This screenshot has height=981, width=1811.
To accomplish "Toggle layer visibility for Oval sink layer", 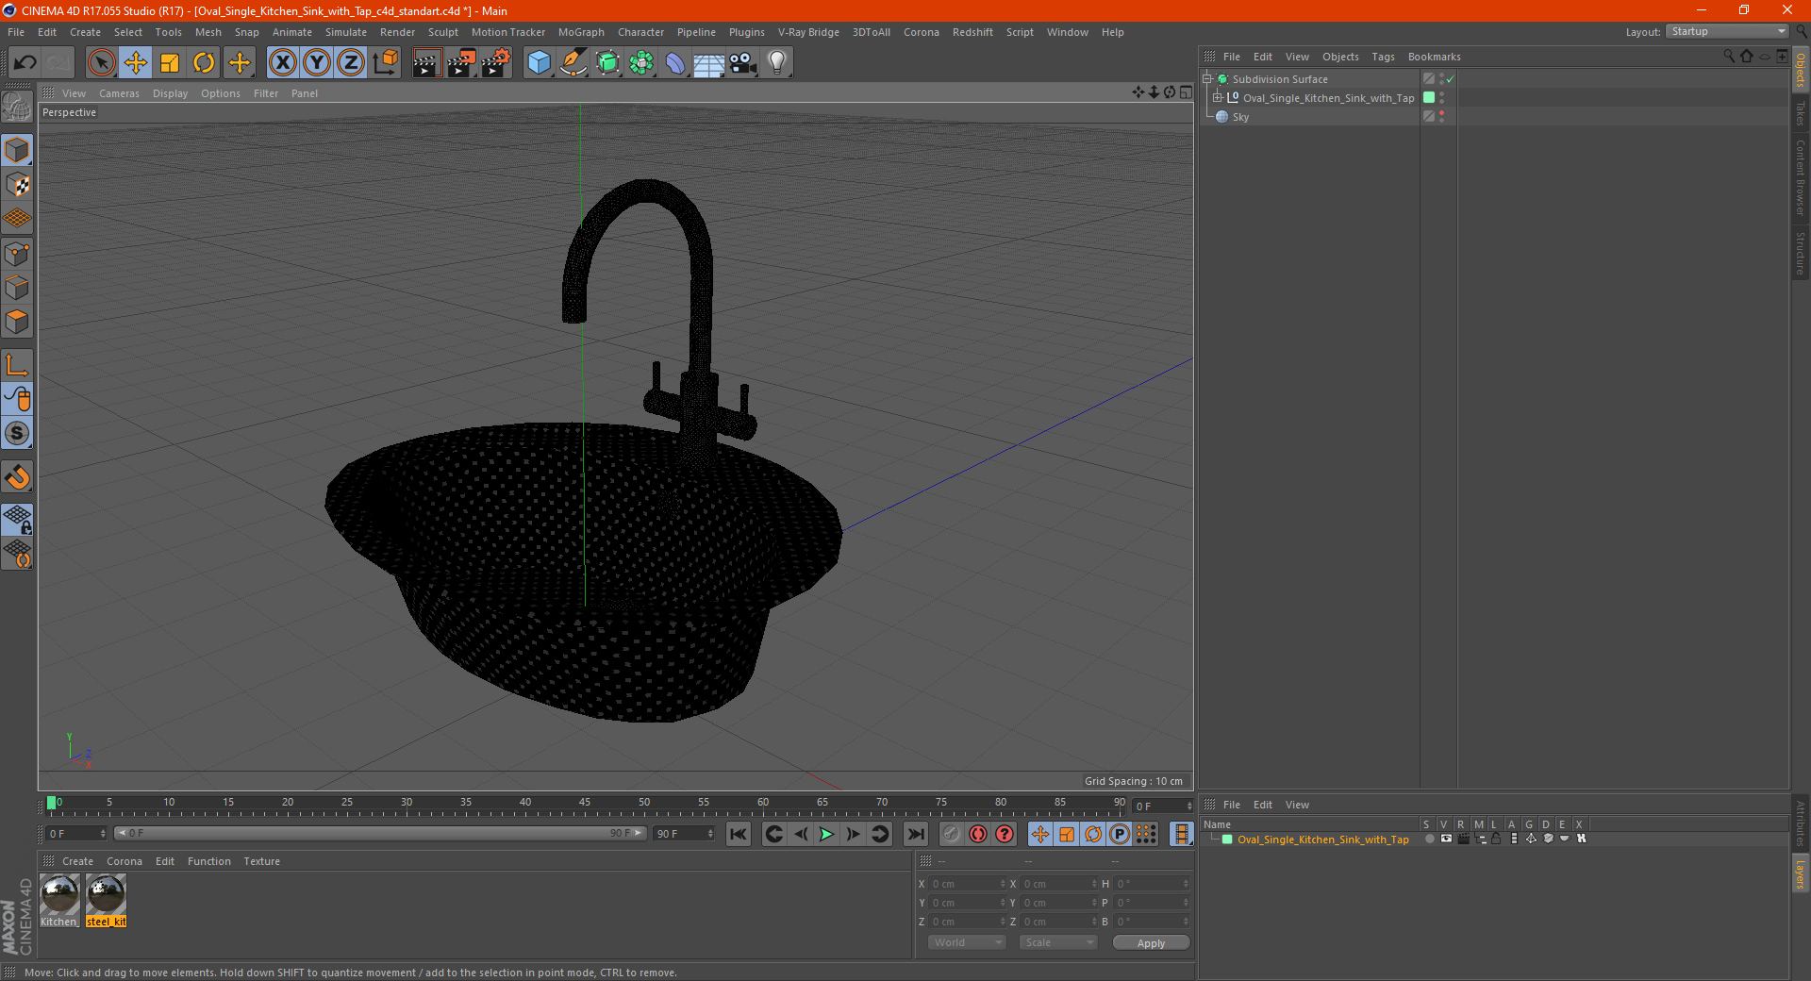I will (x=1446, y=839).
